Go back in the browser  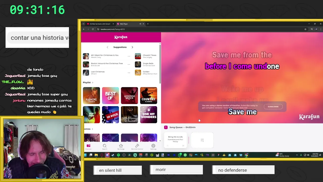coord(84,29)
